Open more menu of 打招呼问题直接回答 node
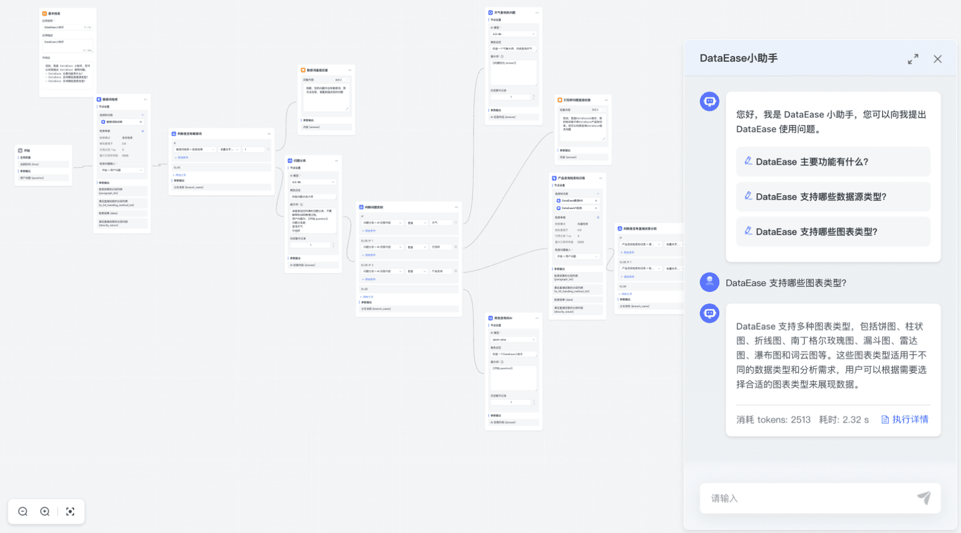Image resolution: width=961 pixels, height=533 pixels. point(606,100)
